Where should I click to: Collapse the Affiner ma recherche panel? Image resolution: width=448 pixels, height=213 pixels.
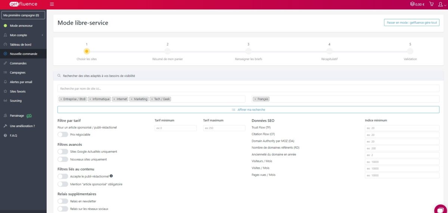coord(248,110)
